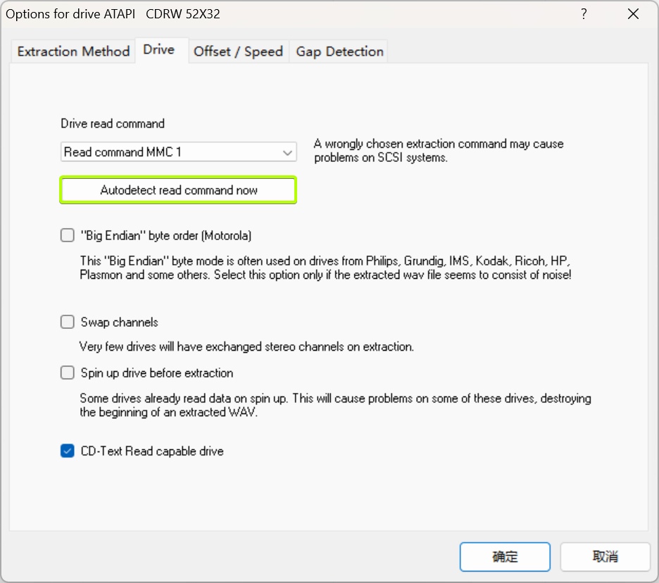Expand the read command list via chevron arrow
659x583 pixels.
click(287, 152)
